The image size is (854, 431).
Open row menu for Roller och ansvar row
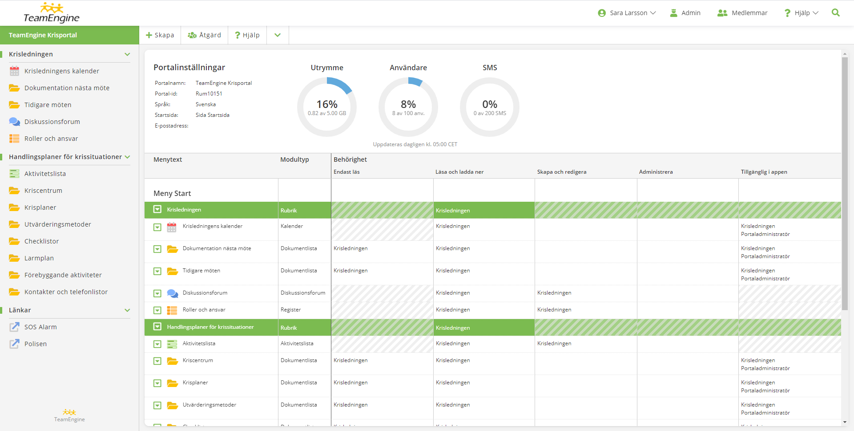(x=157, y=311)
